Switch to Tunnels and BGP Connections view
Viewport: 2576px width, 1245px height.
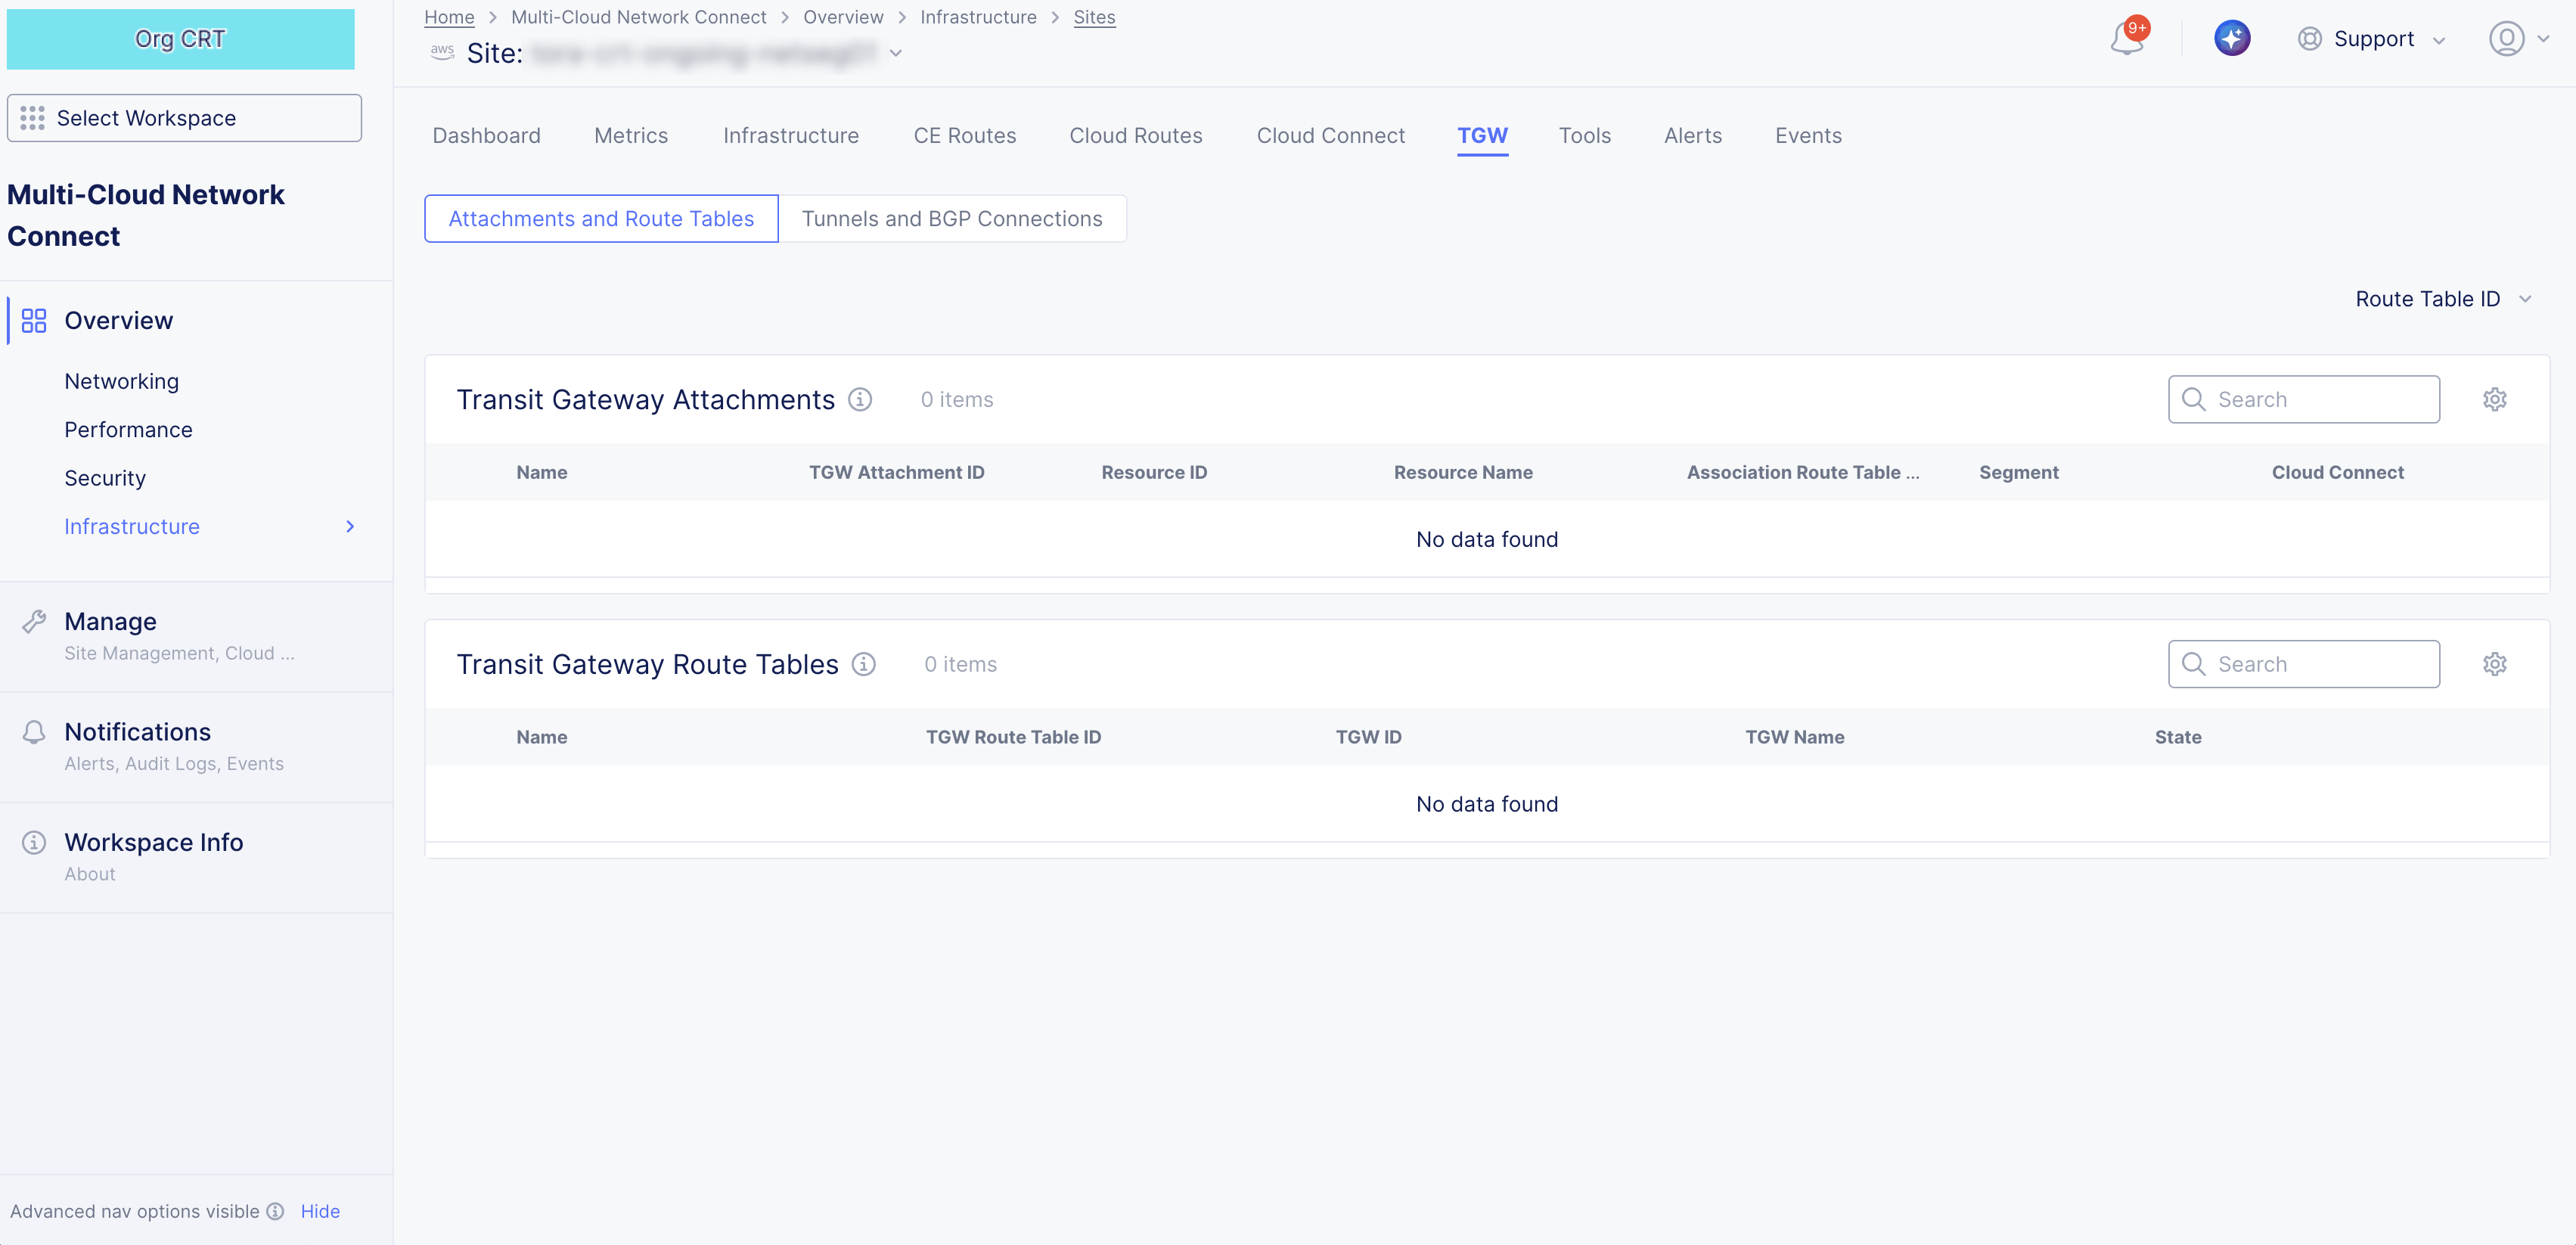(x=951, y=219)
